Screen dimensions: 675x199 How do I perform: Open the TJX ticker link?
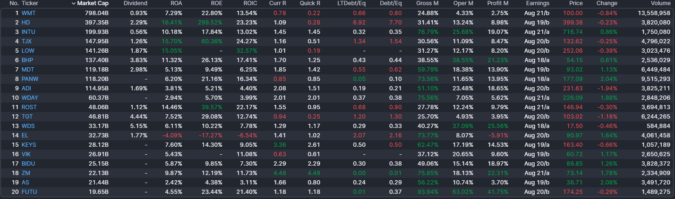(26, 41)
